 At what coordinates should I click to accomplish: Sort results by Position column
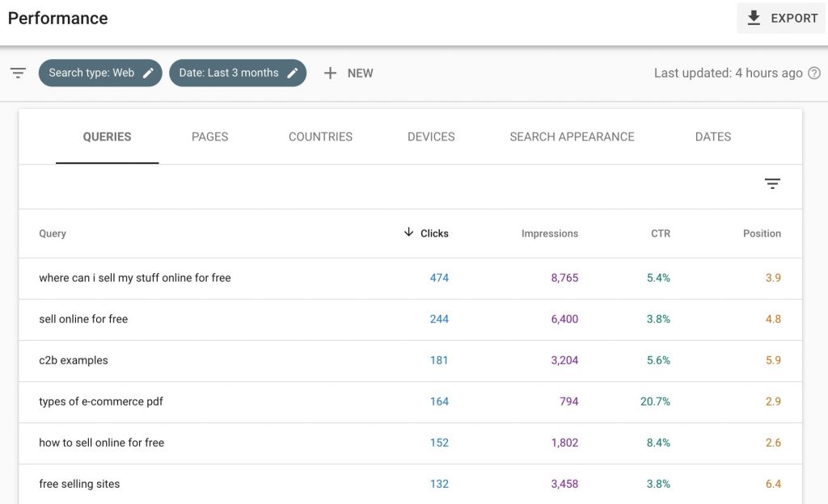click(762, 233)
